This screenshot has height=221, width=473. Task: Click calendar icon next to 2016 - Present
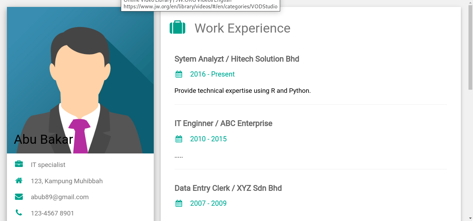coord(179,74)
